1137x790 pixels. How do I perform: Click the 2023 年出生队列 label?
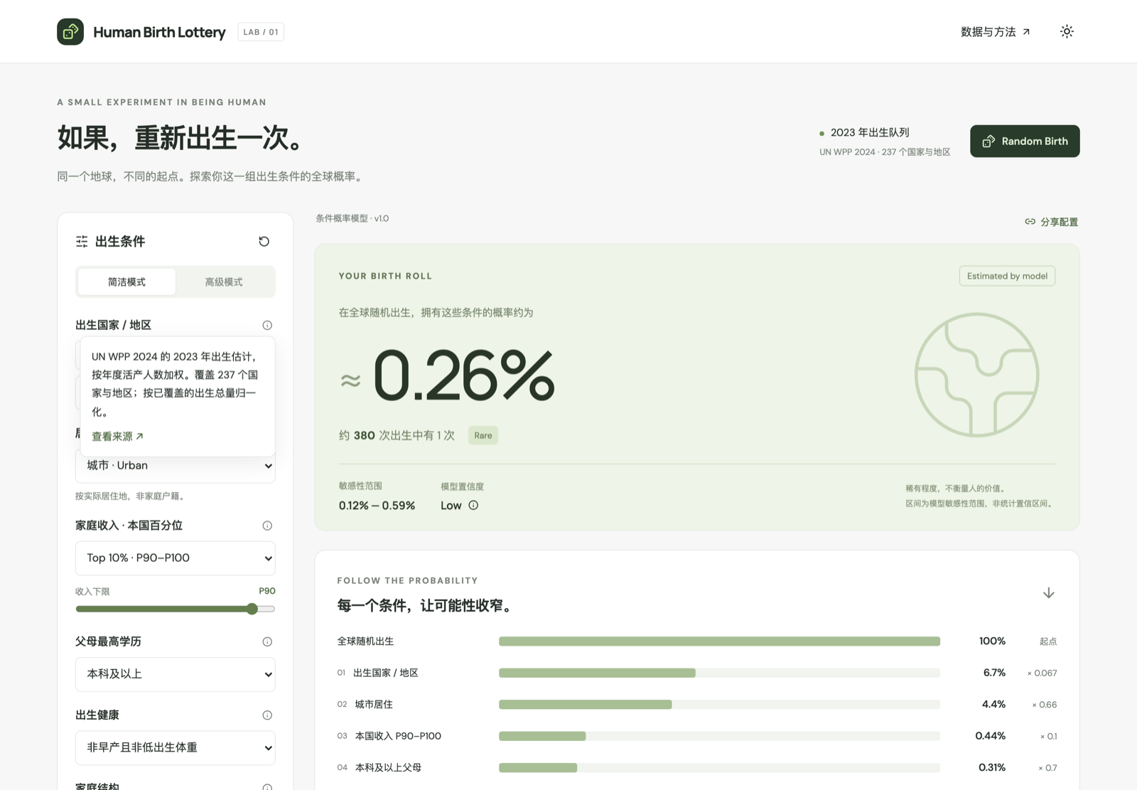coord(870,132)
